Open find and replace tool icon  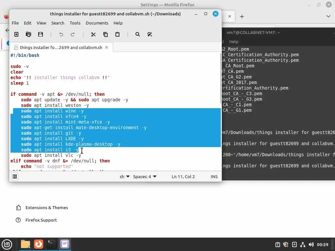[x=150, y=34]
